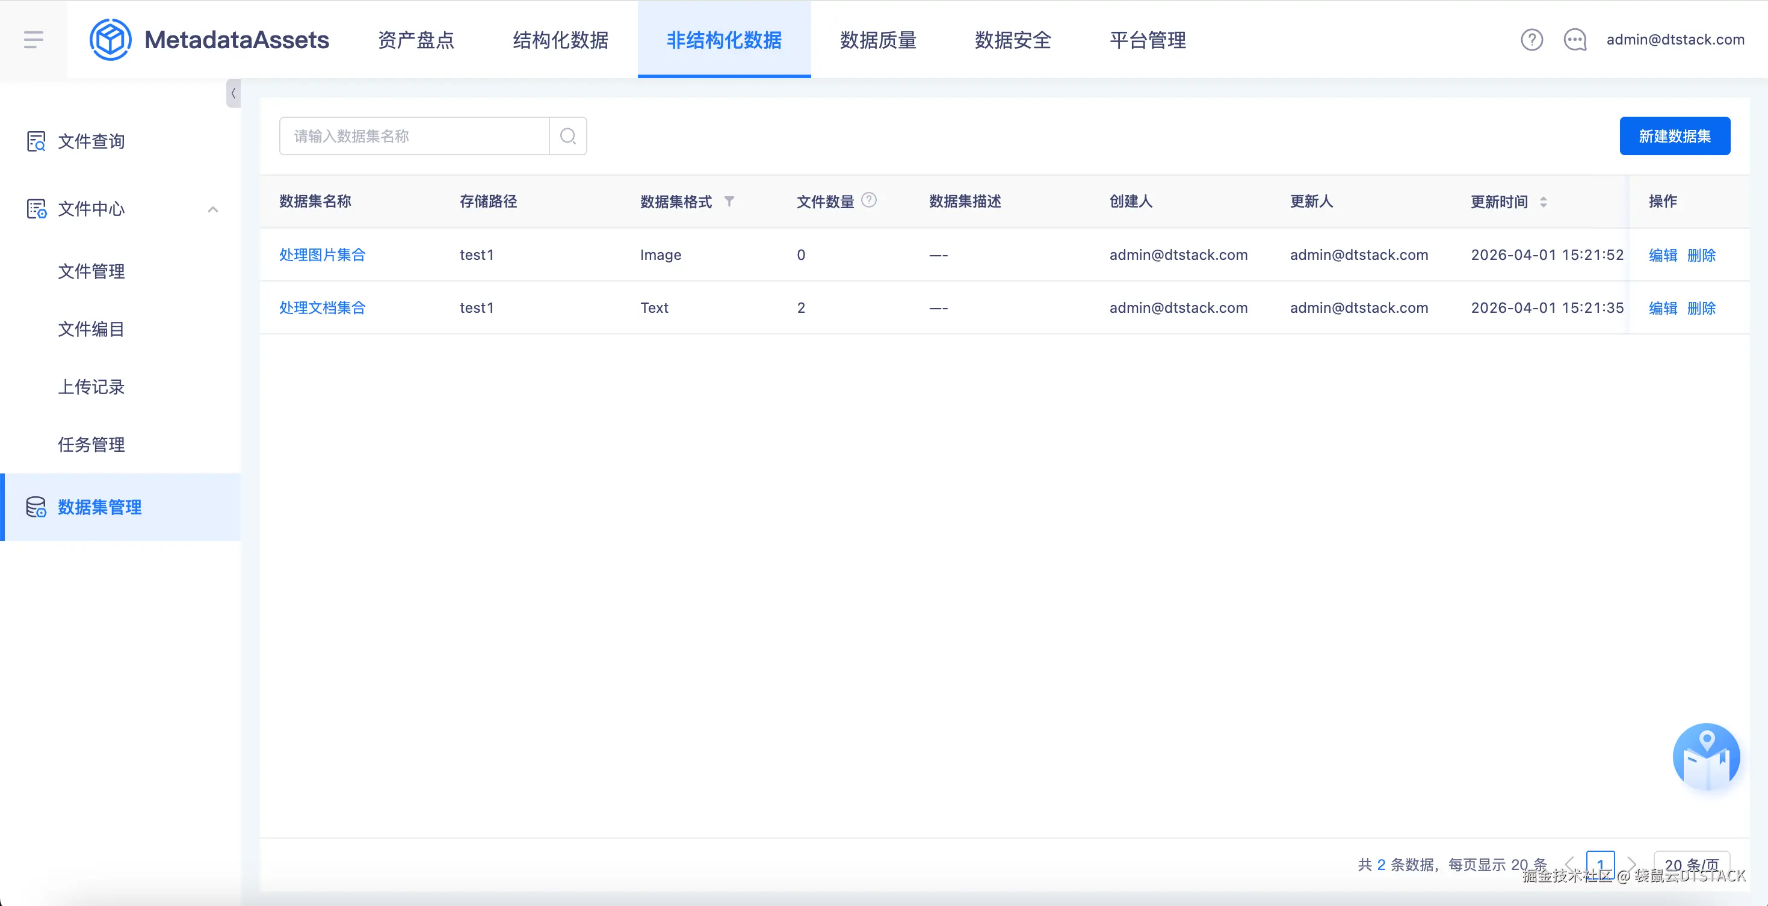Viewport: 1768px width, 906px height.
Task: Click the search magnifier icon
Action: (x=567, y=136)
